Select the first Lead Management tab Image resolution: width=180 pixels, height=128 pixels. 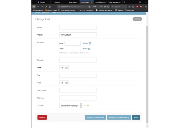click(x=101, y=2)
